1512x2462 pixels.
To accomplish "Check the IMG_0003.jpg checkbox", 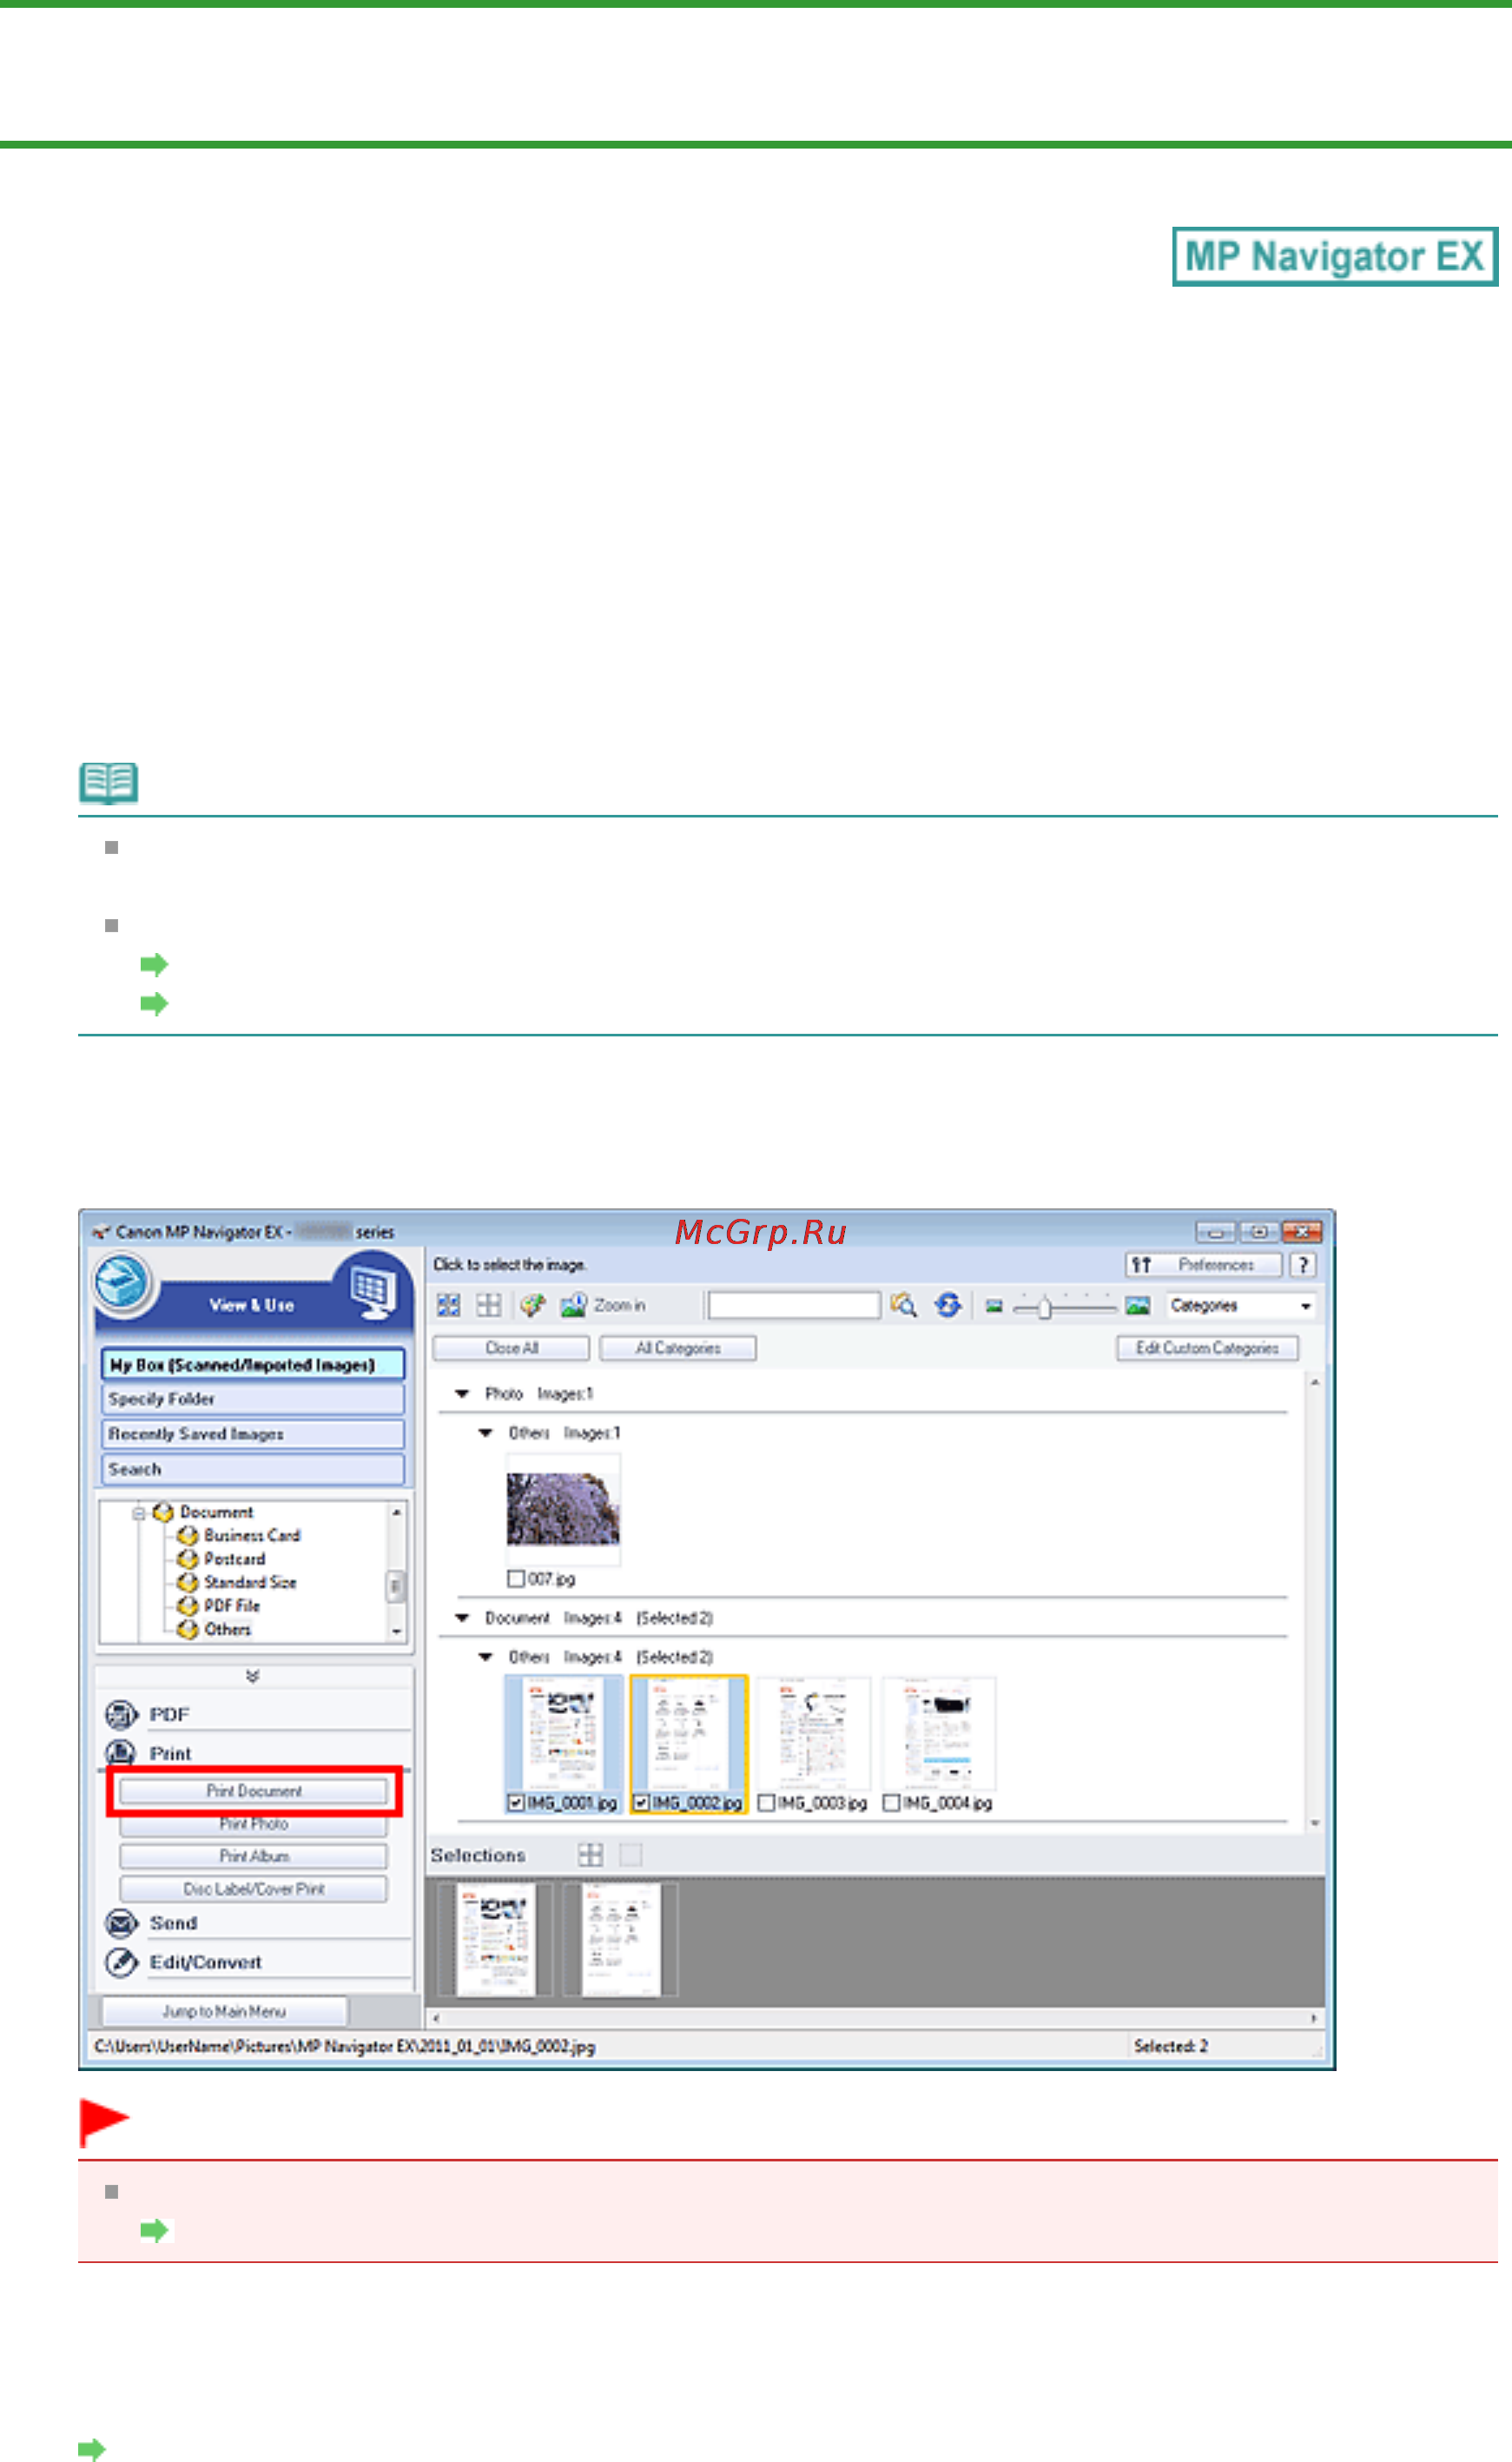I will point(766,1802).
